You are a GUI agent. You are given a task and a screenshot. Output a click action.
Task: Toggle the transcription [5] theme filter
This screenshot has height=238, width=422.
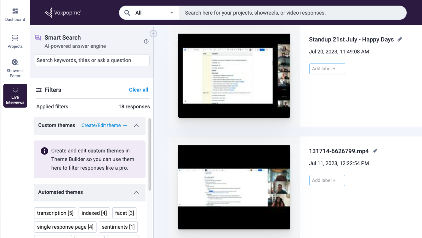click(x=55, y=213)
